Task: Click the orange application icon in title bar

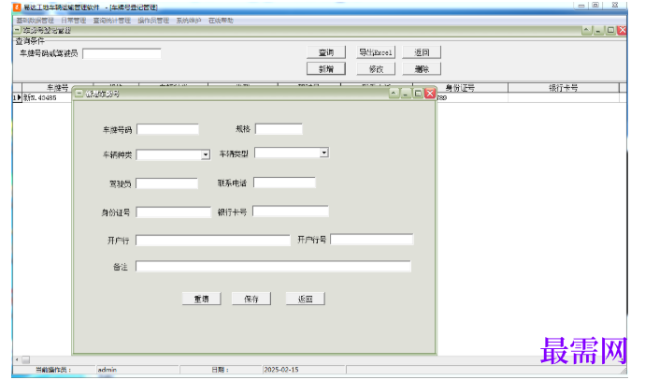Action: point(17,7)
